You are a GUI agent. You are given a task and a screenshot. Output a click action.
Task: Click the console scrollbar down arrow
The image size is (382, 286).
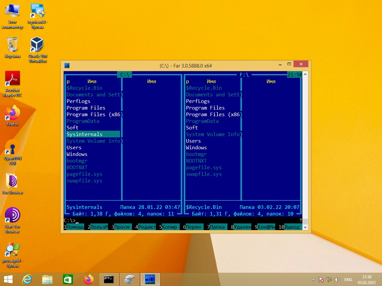[x=305, y=227]
